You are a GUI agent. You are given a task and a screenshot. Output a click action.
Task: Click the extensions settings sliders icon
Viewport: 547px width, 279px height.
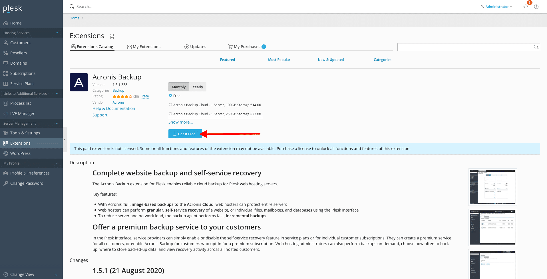112,36
